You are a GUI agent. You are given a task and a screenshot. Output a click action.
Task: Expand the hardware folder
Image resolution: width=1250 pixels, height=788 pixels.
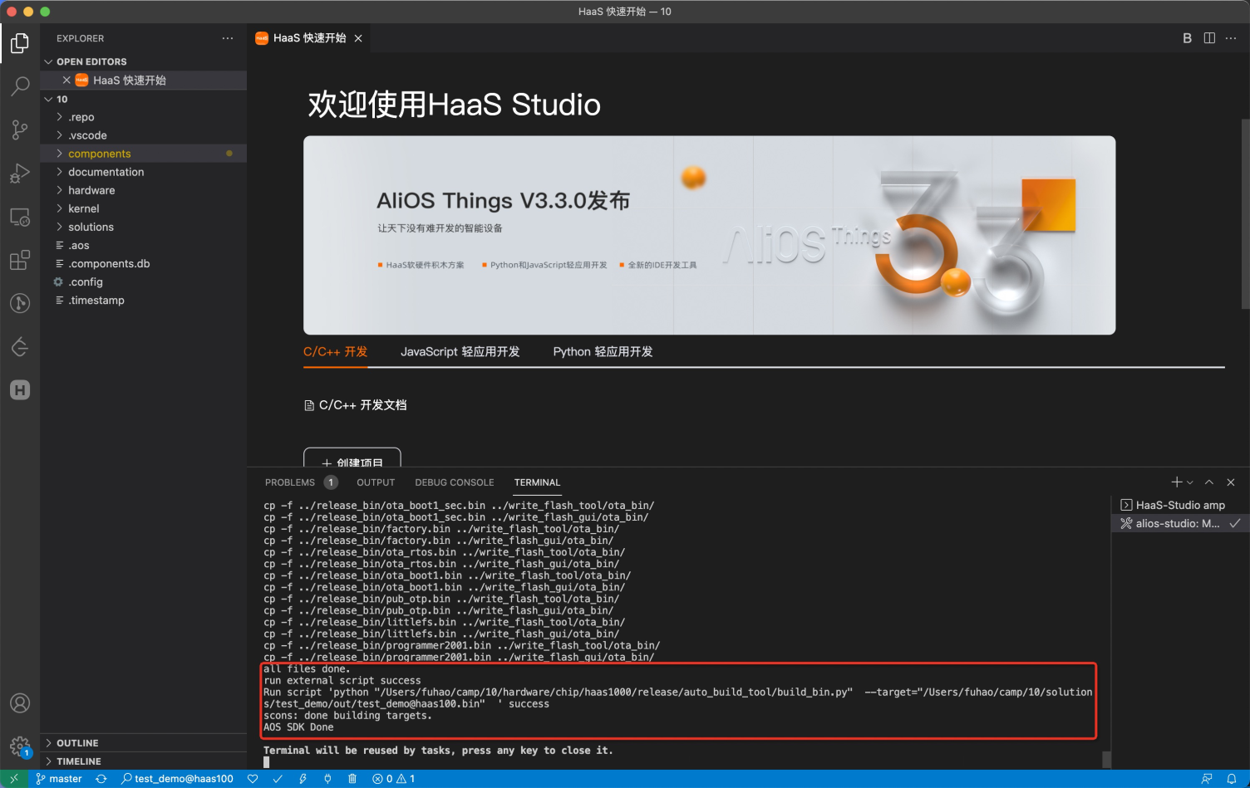tap(144, 190)
